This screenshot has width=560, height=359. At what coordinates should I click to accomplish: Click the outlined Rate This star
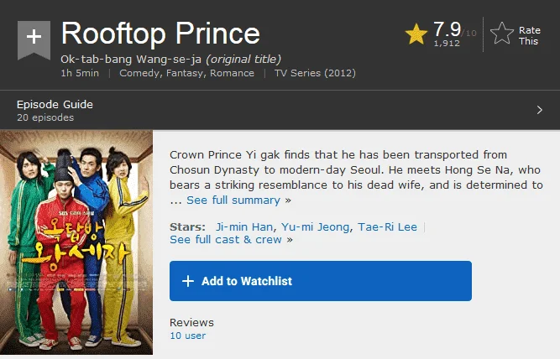(502, 34)
